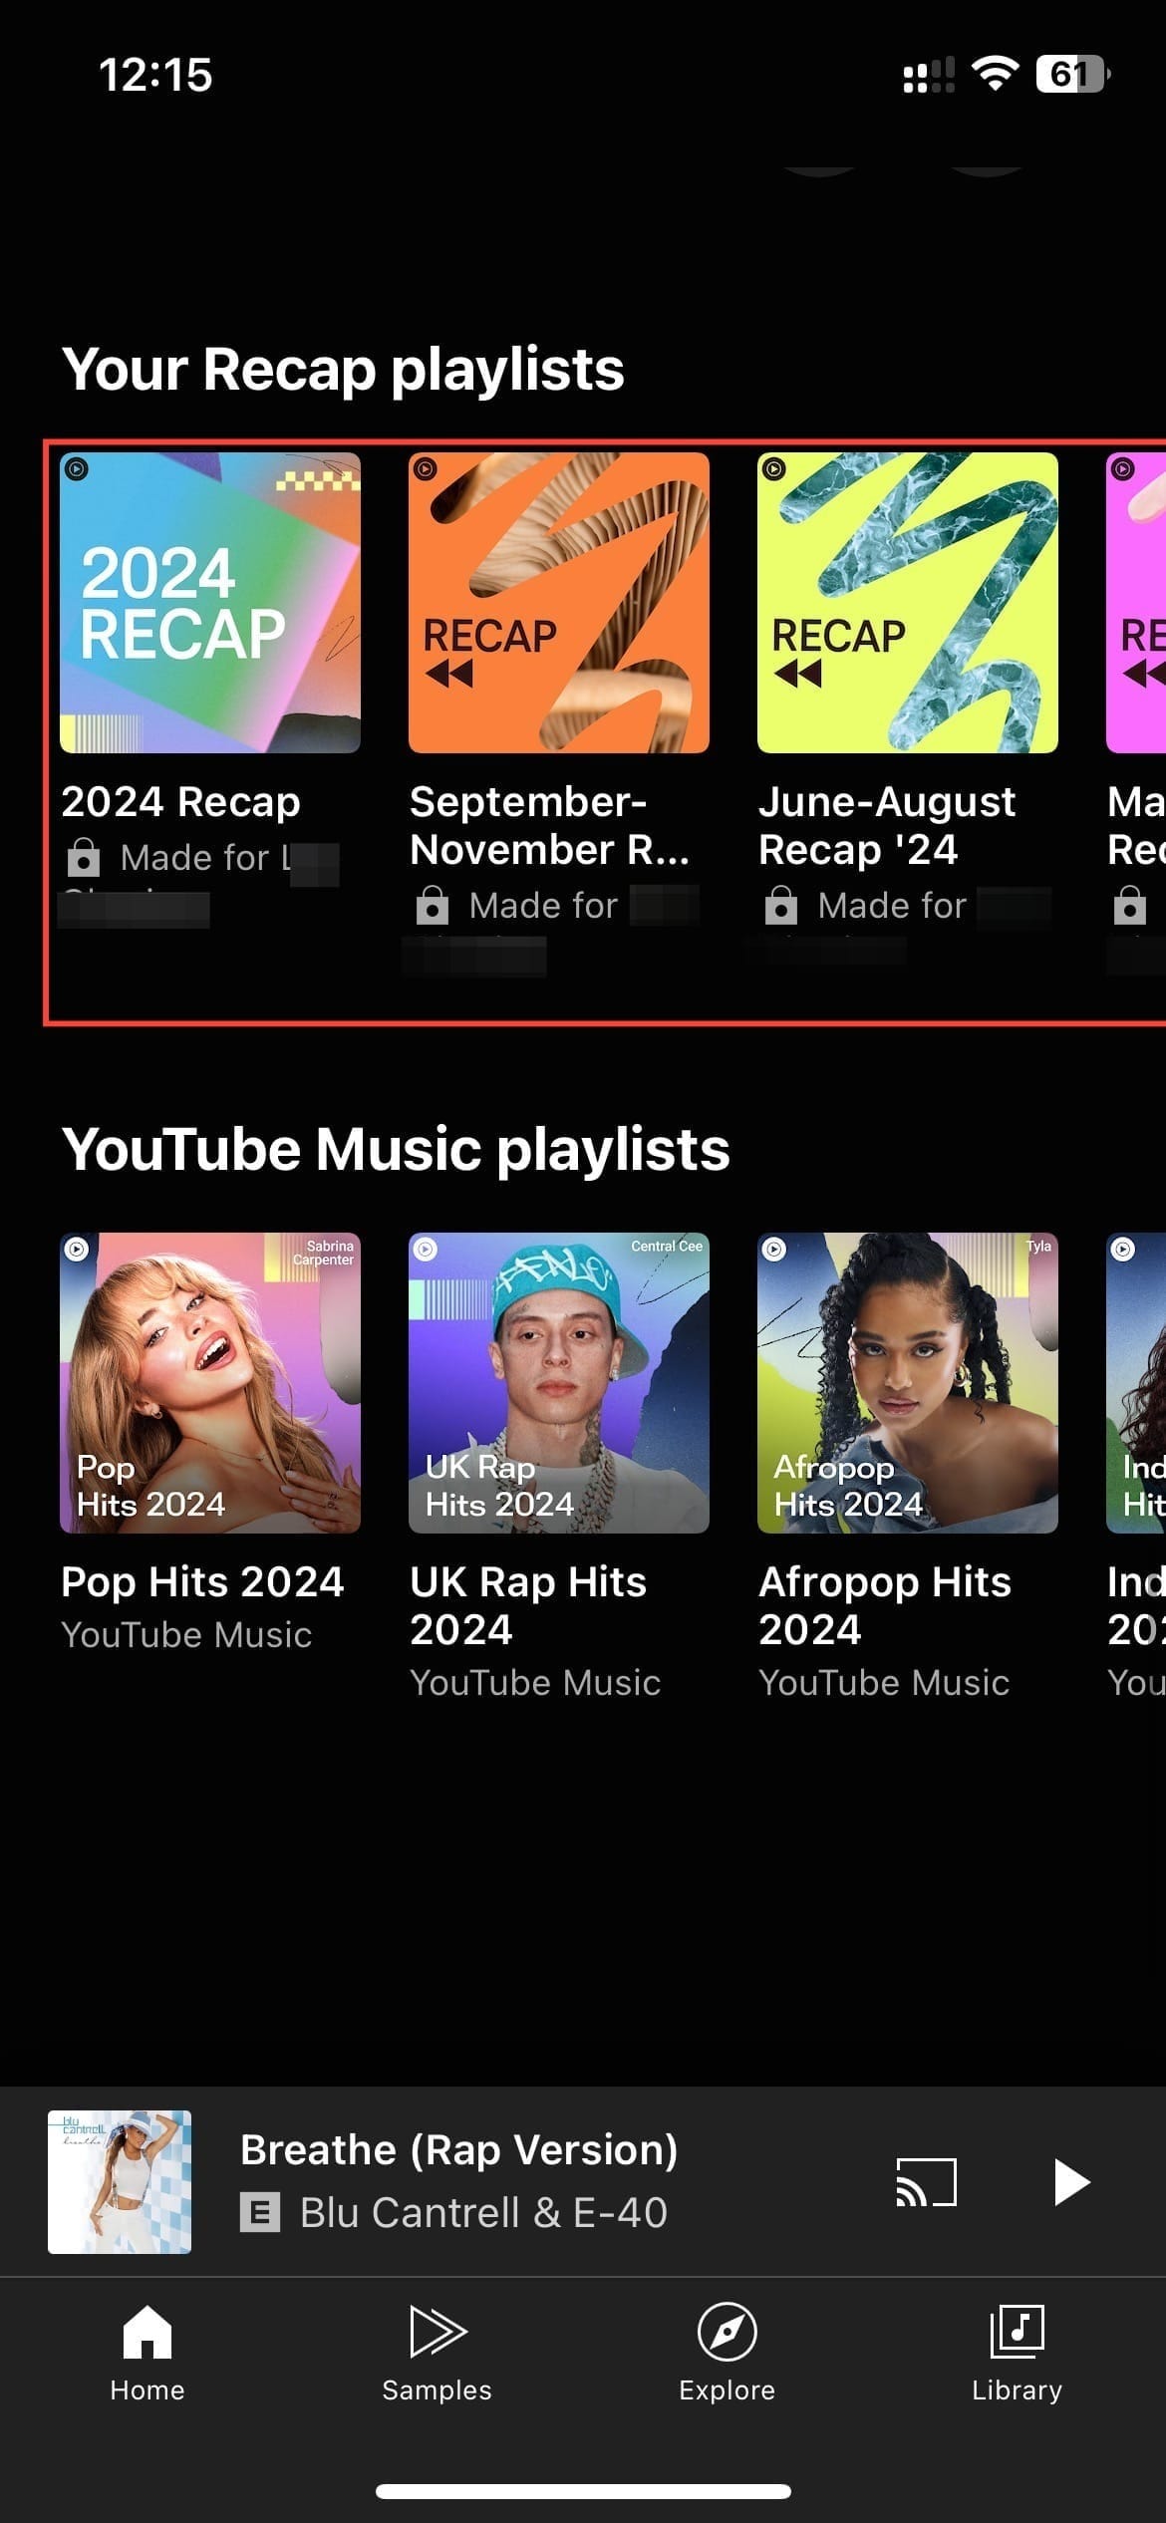Tap the cellular signal icon
The width and height of the screenshot is (1166, 2523).
coord(929,75)
